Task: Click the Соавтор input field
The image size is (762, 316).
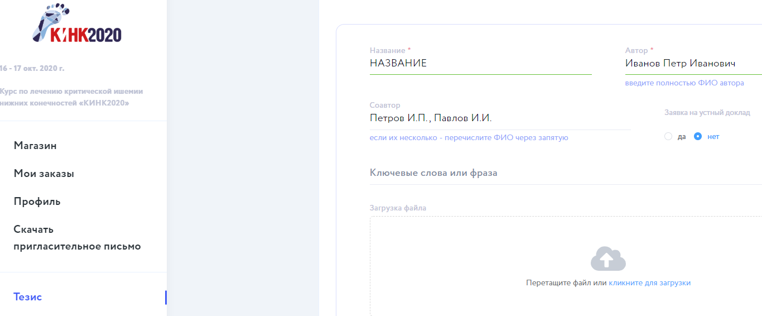Action: point(500,118)
